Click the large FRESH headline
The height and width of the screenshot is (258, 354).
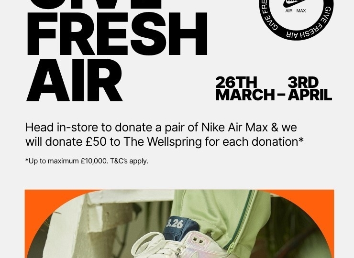click(x=117, y=34)
